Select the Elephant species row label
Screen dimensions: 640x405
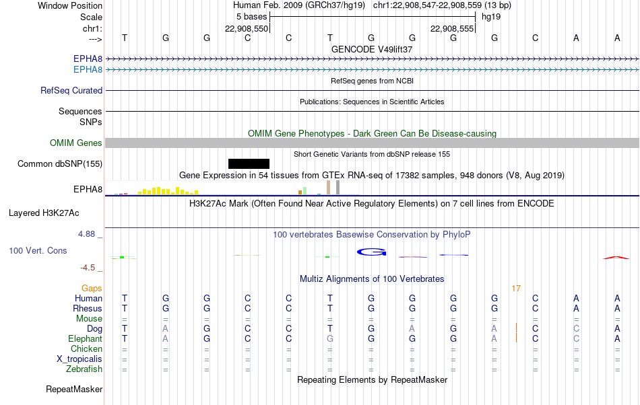pyautogui.click(x=85, y=338)
